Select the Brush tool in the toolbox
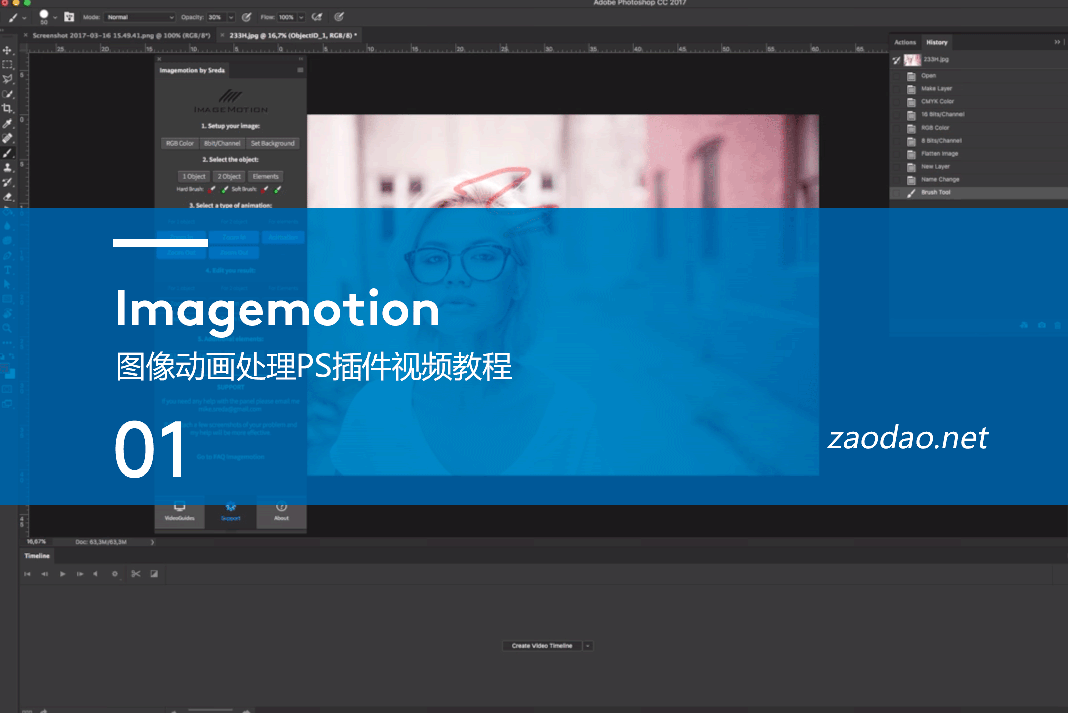The image size is (1068, 713). click(x=7, y=153)
